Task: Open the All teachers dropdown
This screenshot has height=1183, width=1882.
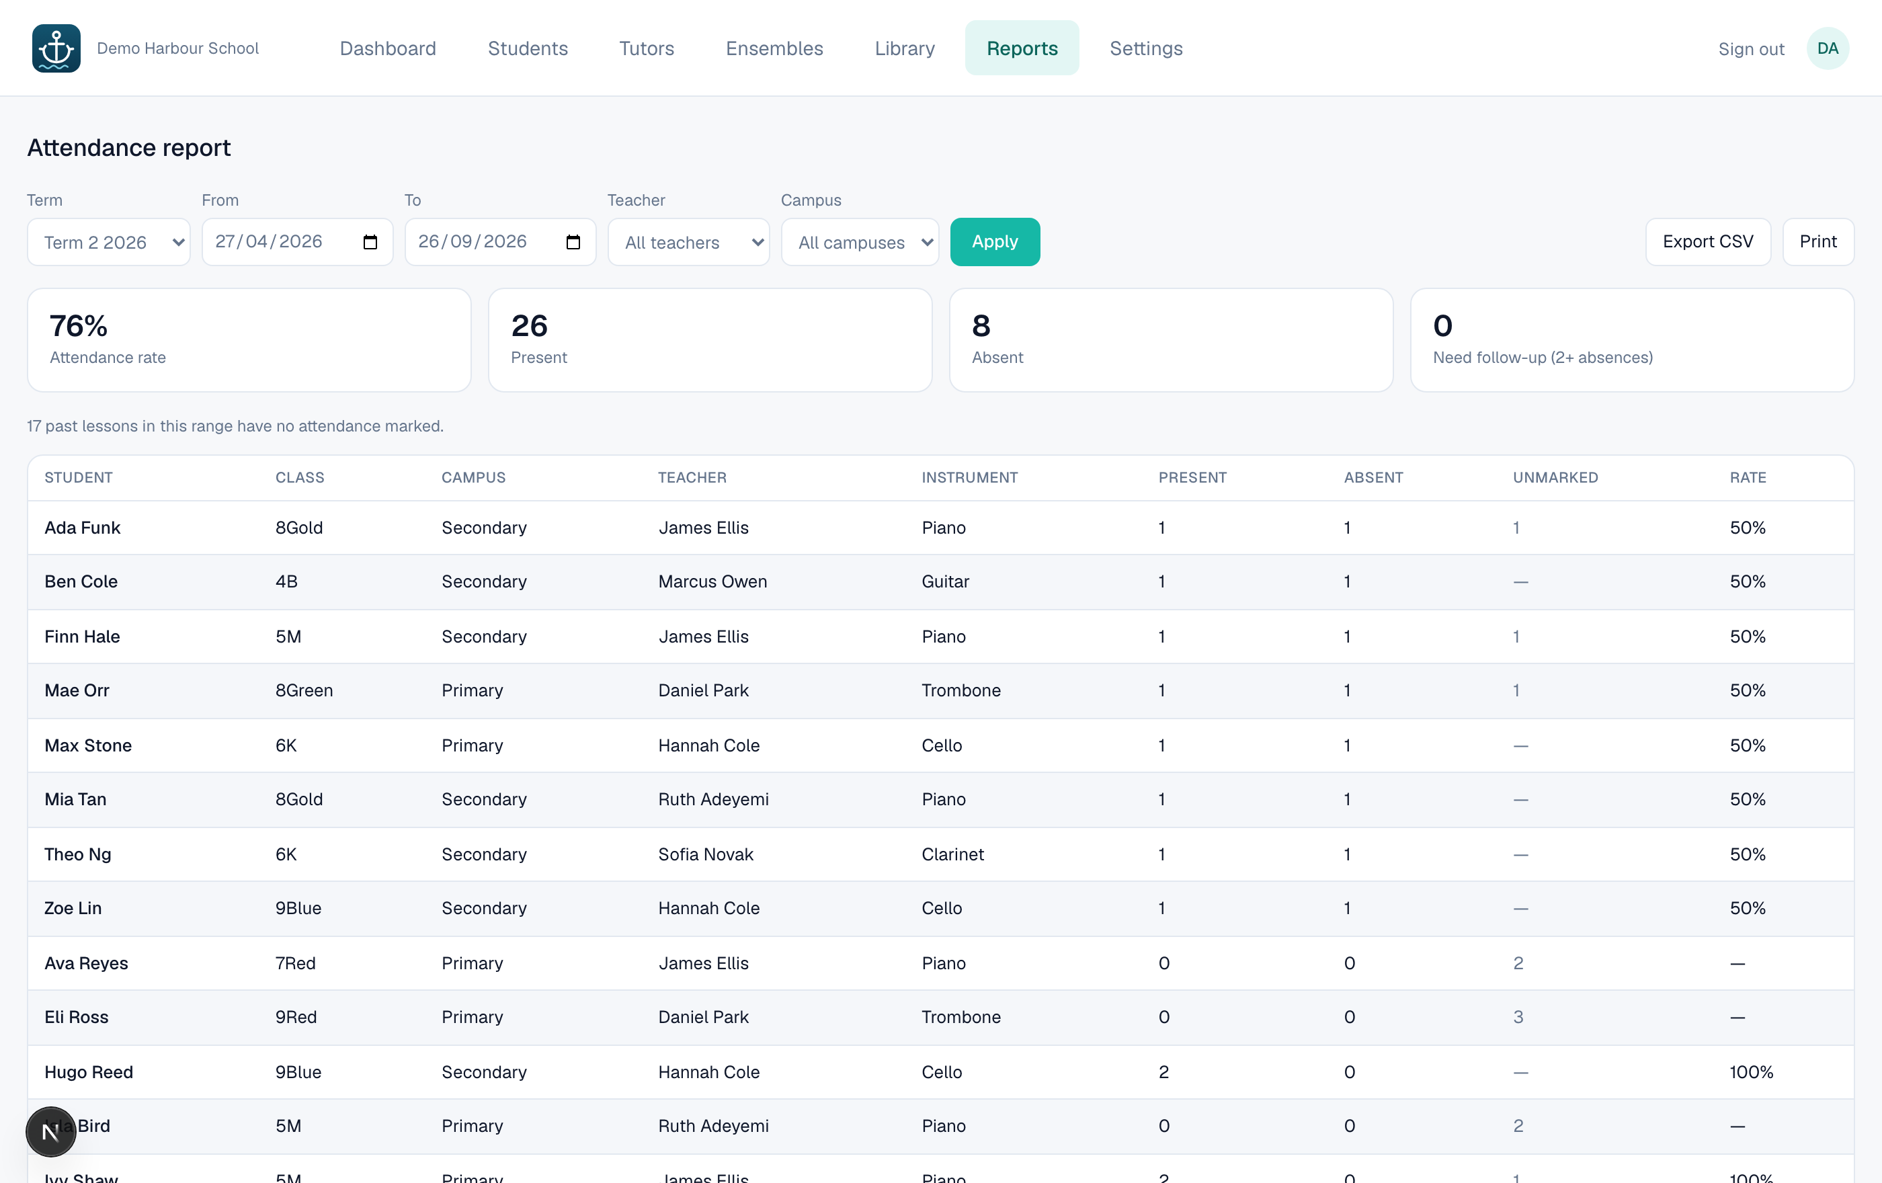Action: click(688, 242)
